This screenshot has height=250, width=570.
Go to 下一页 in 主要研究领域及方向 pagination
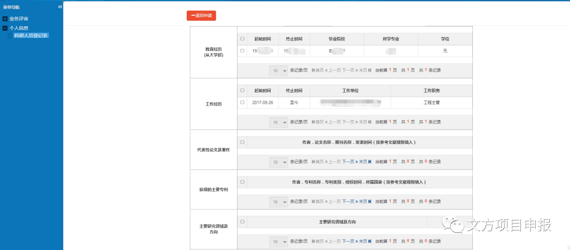tap(350, 242)
